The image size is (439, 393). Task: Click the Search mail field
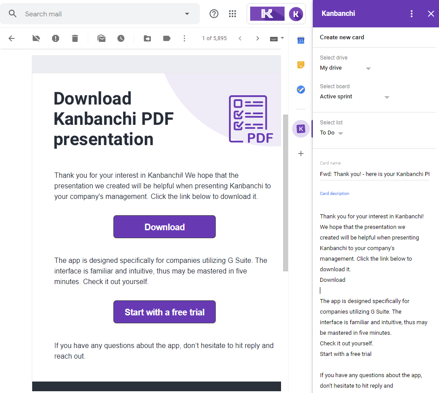tap(101, 14)
